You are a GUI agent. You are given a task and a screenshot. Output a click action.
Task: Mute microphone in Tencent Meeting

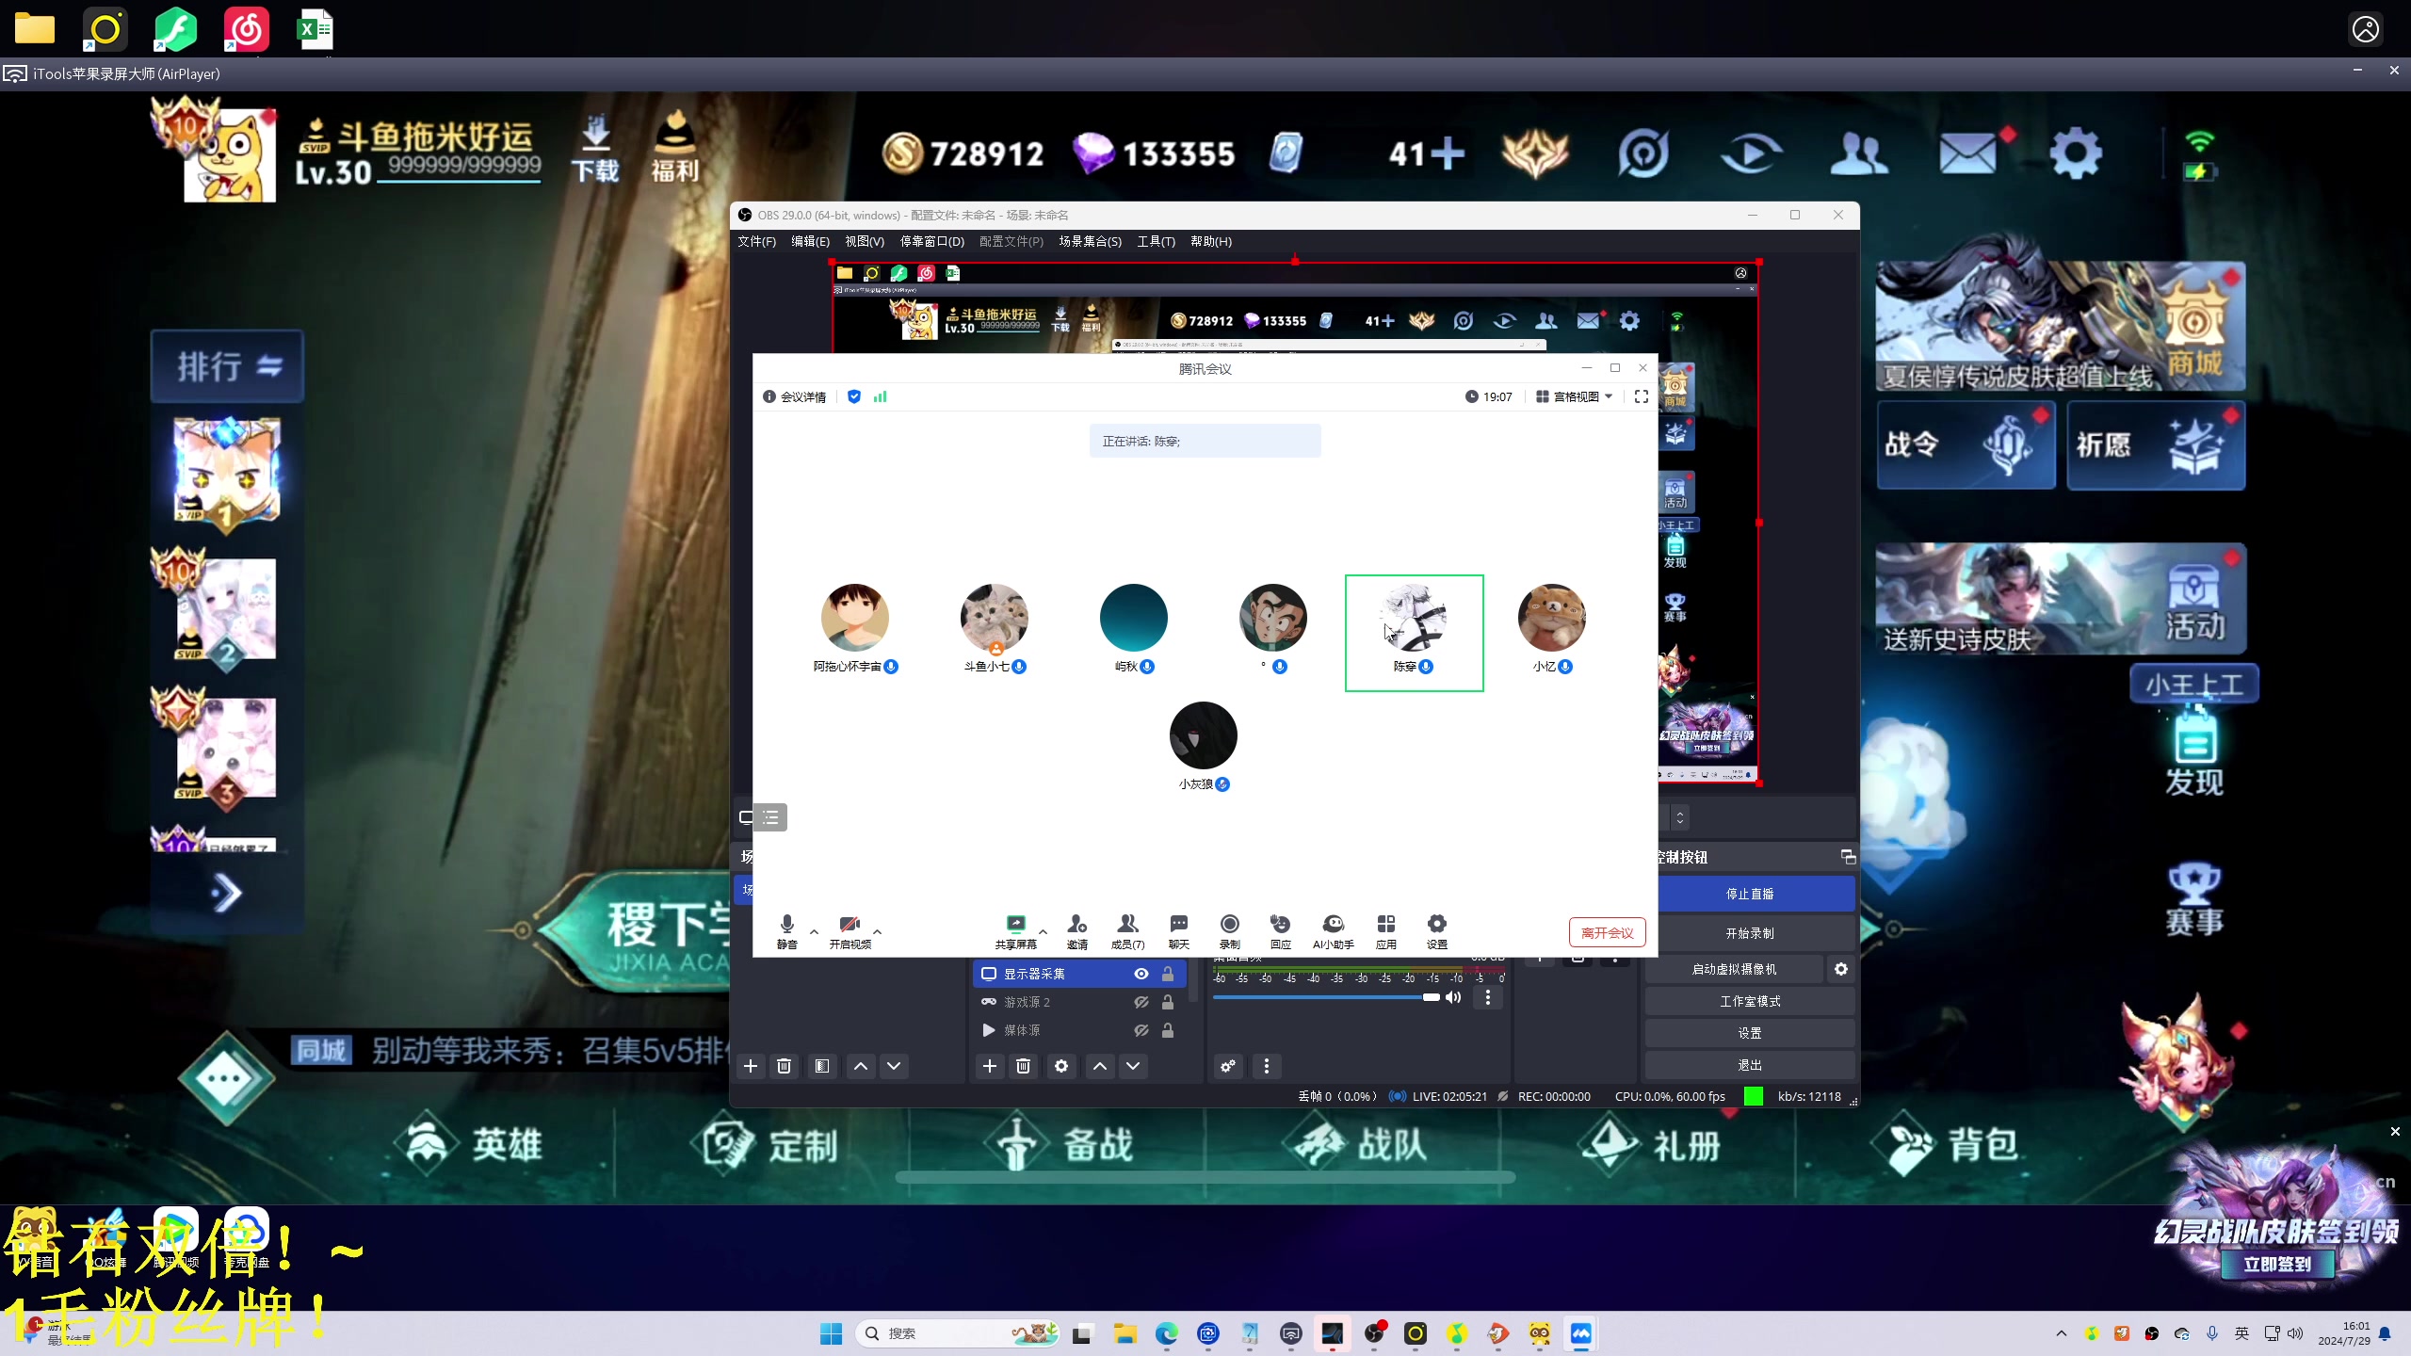pos(786,930)
